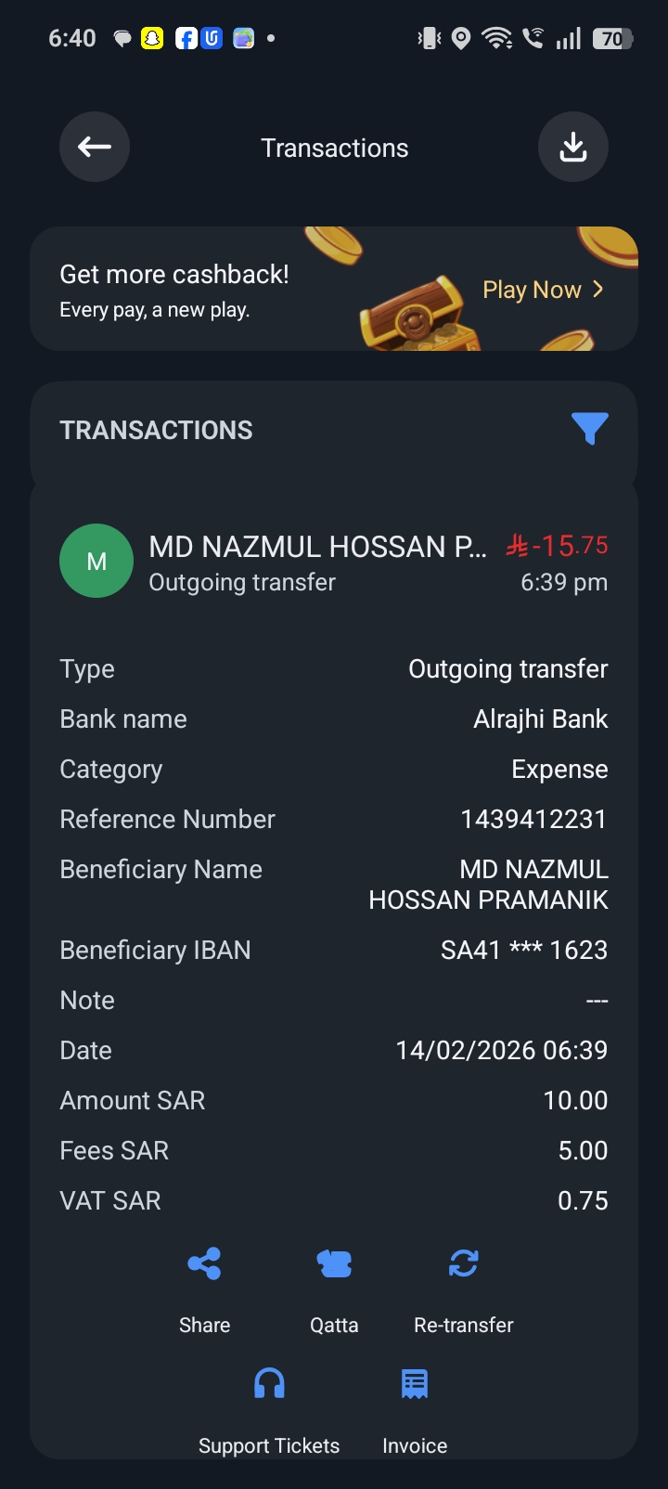Viewport: 668px width, 1489px height.
Task: Tap the Invoice label
Action: point(415,1445)
